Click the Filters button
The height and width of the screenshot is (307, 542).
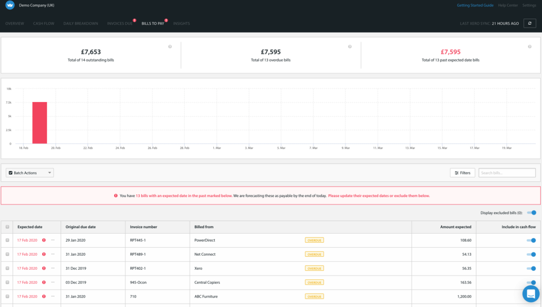(462, 173)
